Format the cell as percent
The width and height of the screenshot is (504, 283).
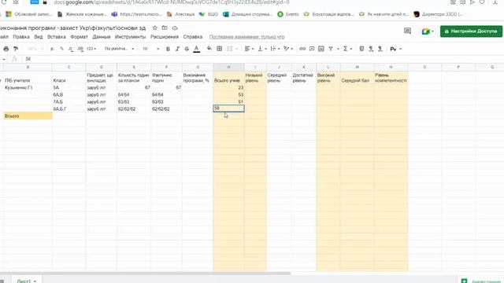pos(61,49)
